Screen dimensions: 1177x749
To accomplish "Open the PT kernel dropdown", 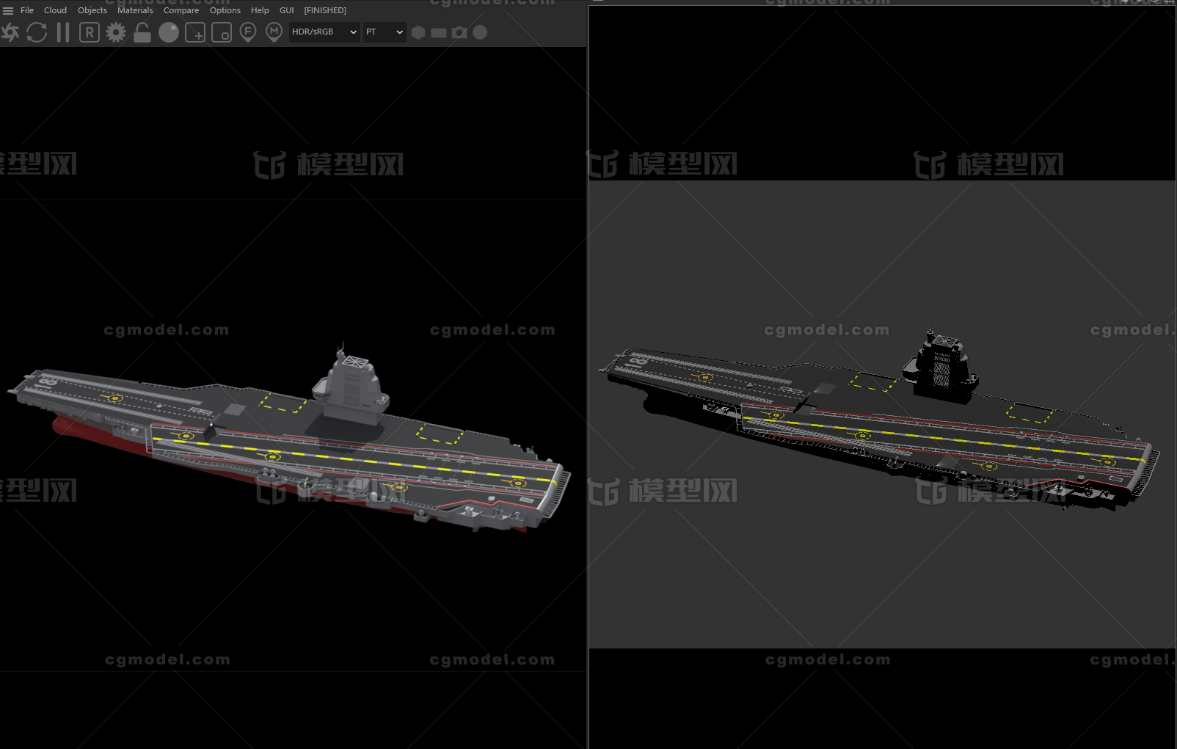I will coord(384,32).
